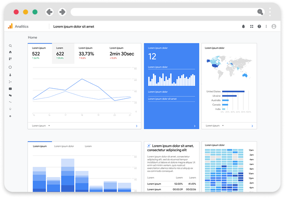Open Lorem ipsum dropdown under line chart

coord(41,126)
